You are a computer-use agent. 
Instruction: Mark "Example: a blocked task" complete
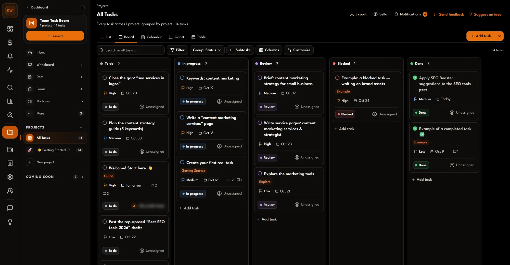(x=337, y=78)
